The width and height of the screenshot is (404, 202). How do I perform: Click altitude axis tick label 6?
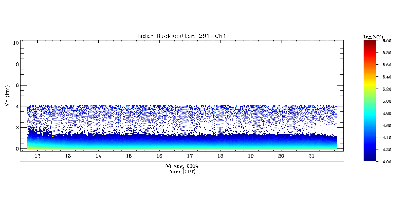(x=17, y=85)
